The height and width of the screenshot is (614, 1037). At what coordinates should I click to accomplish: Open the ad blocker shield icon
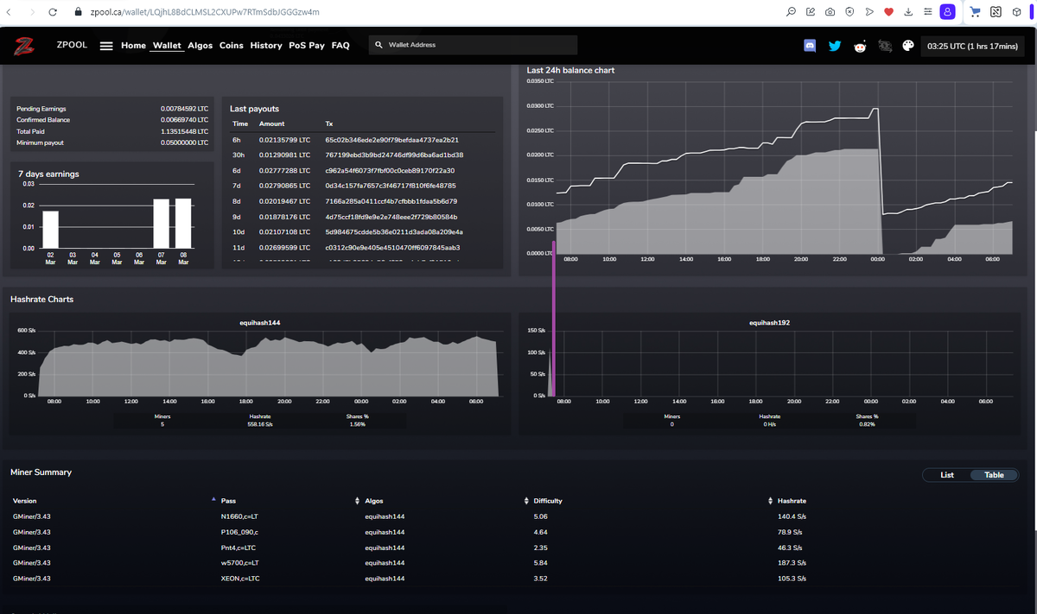pyautogui.click(x=850, y=12)
